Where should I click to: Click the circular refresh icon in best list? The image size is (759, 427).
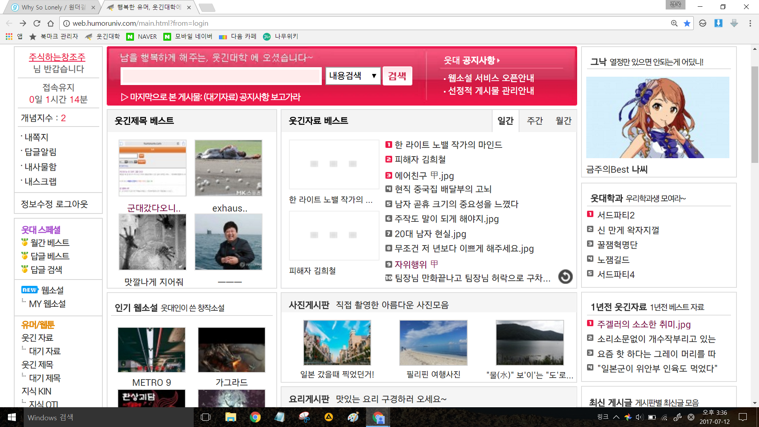(x=565, y=277)
